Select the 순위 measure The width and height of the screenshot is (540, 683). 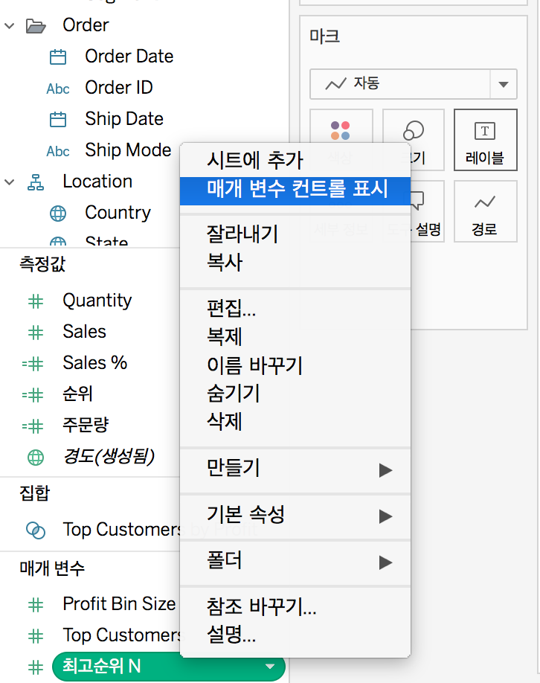(77, 394)
